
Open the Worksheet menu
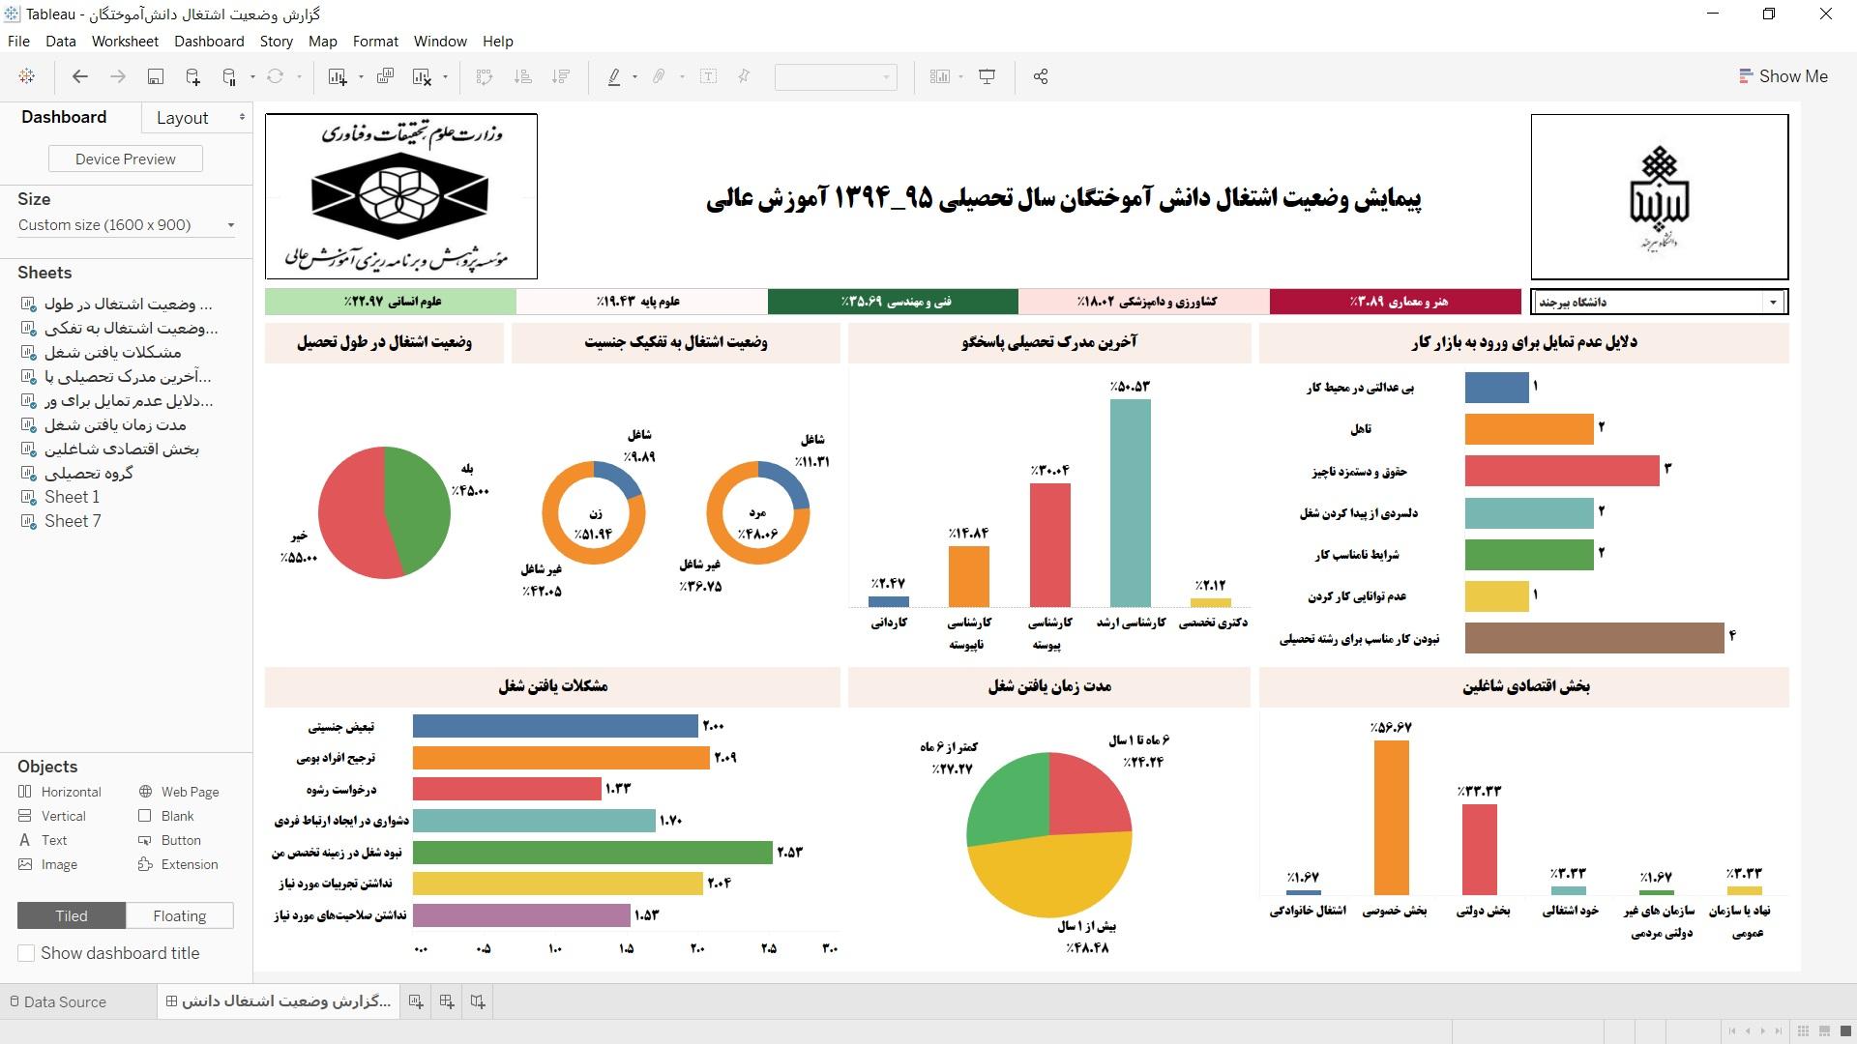(125, 42)
